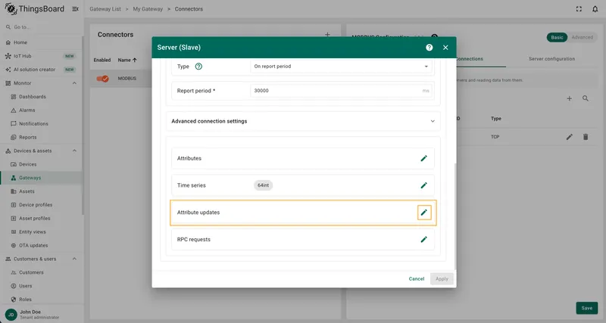The image size is (606, 323).
Task: Search server connections magnifier icon
Action: tap(586, 98)
